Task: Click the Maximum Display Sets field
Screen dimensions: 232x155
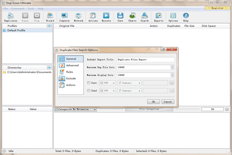Action: 144,75
